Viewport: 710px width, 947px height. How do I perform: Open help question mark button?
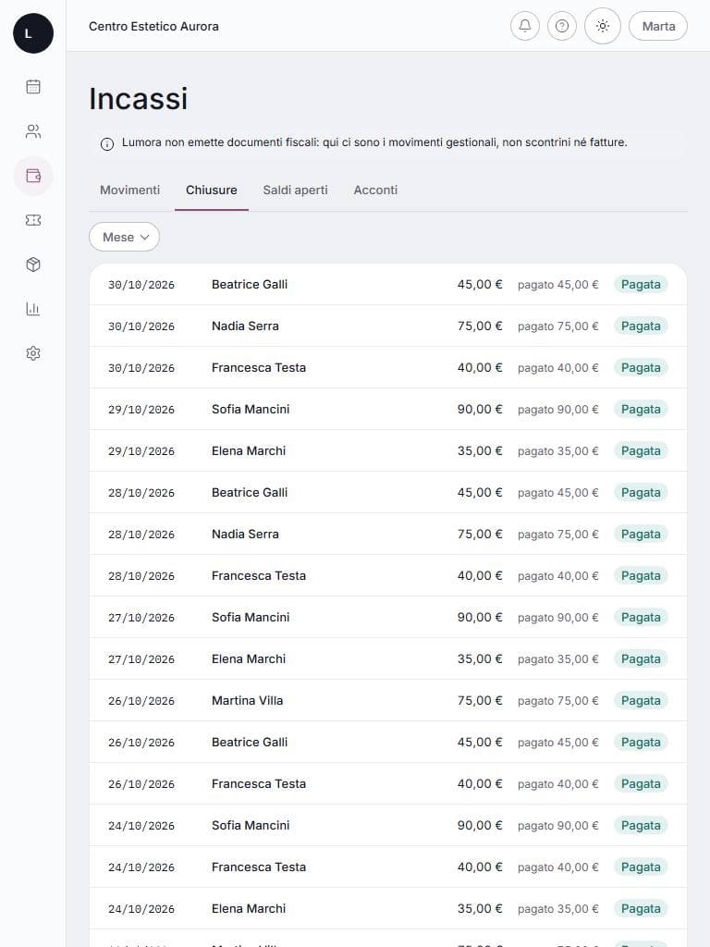click(561, 26)
